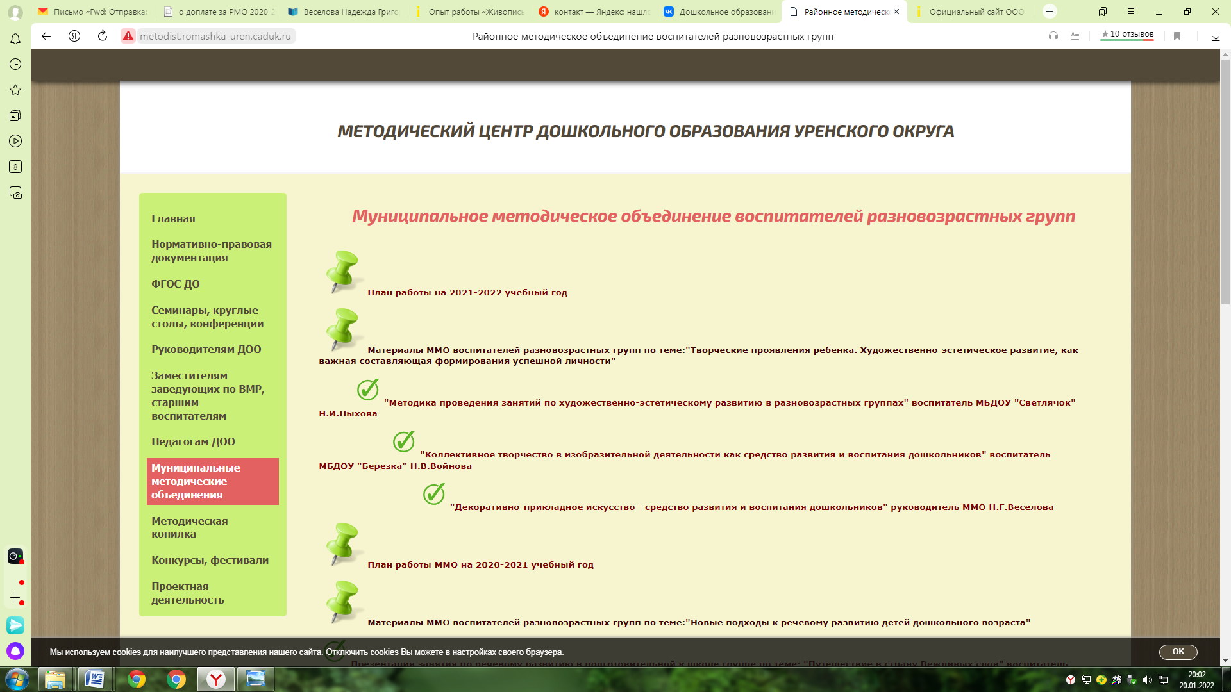Click the new tab plus button
This screenshot has width=1231, height=692.
tap(1050, 12)
